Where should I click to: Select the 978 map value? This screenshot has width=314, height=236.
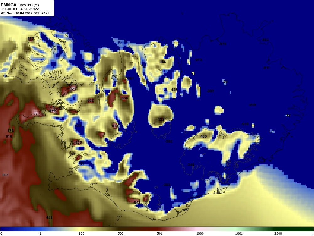tap(73, 89)
